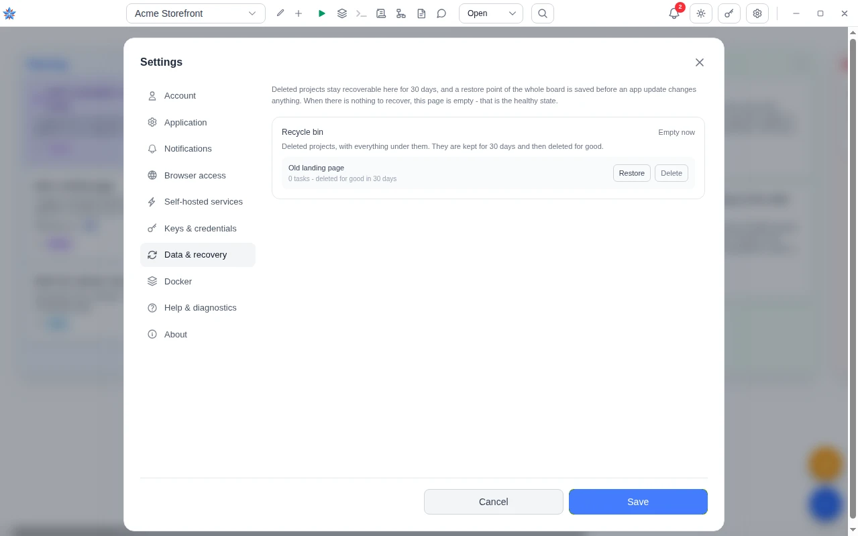Open the Account settings section

pos(198,96)
